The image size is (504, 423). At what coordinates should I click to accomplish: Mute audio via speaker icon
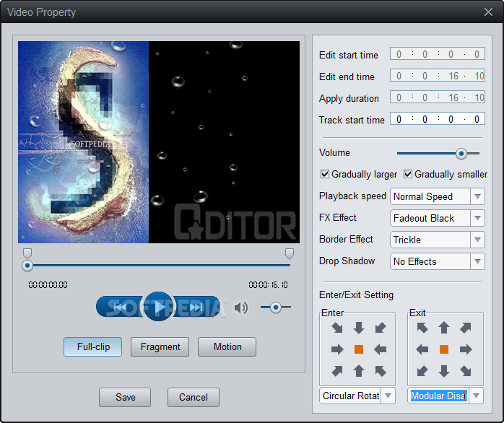point(240,308)
